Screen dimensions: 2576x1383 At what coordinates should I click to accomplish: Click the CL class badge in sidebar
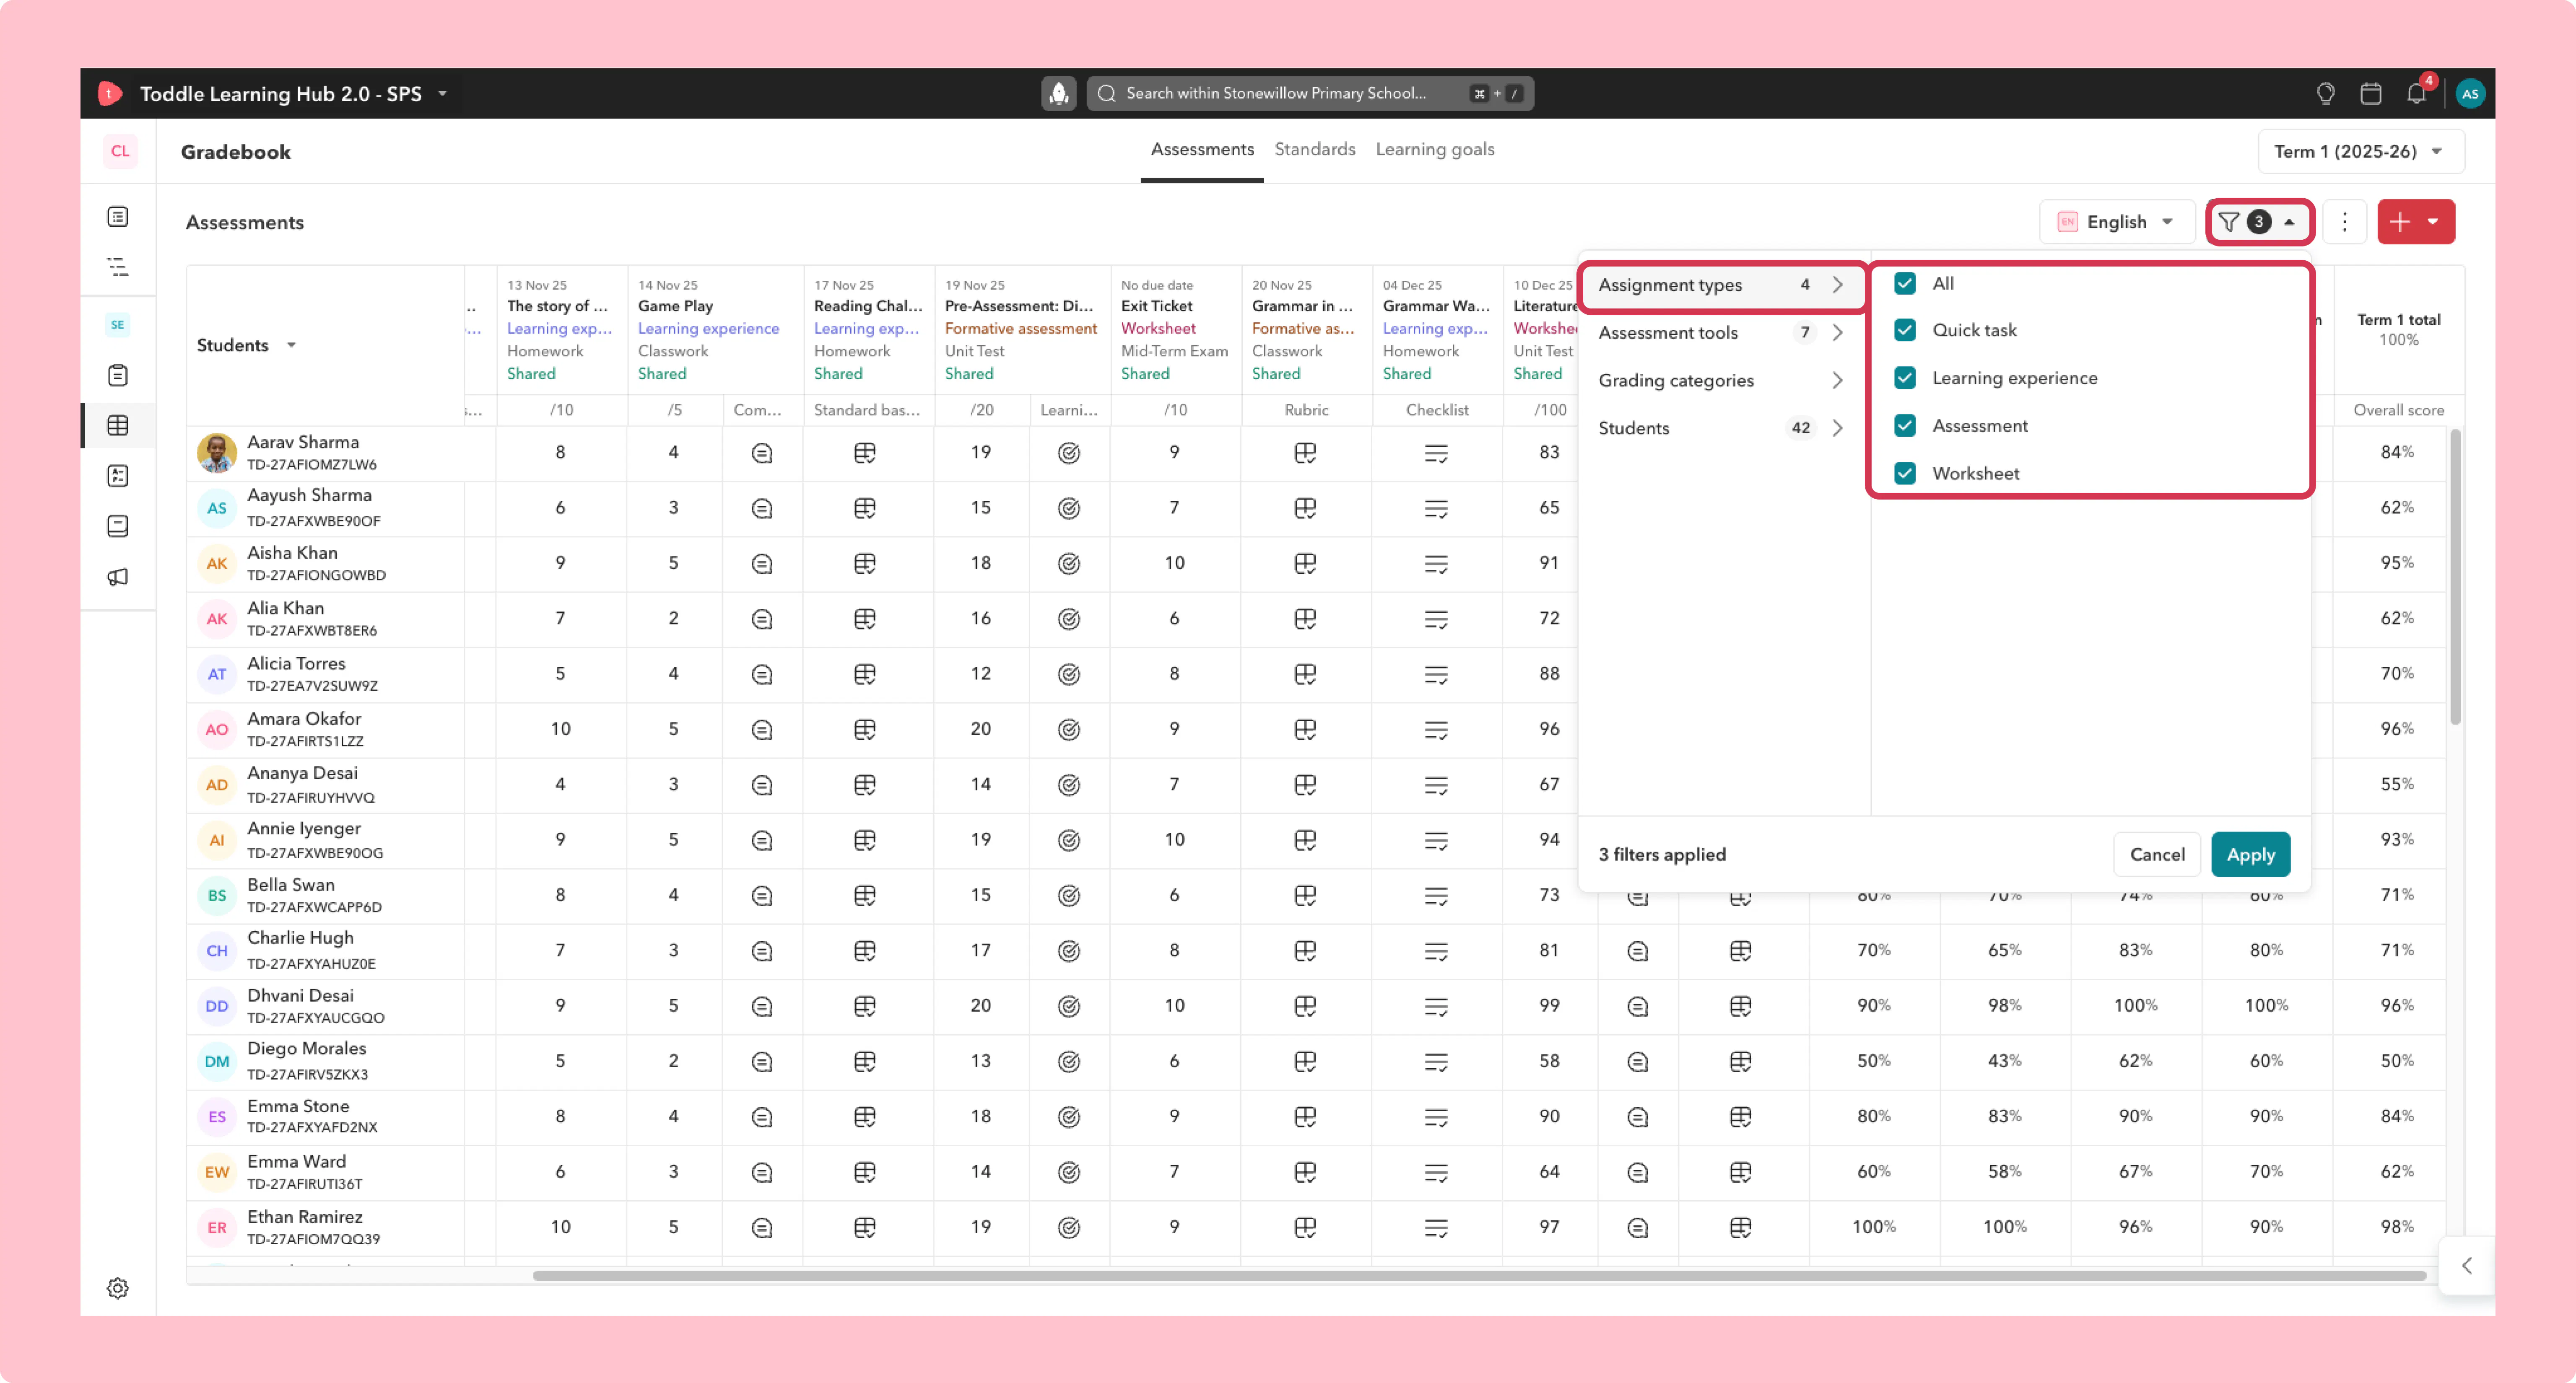point(120,151)
